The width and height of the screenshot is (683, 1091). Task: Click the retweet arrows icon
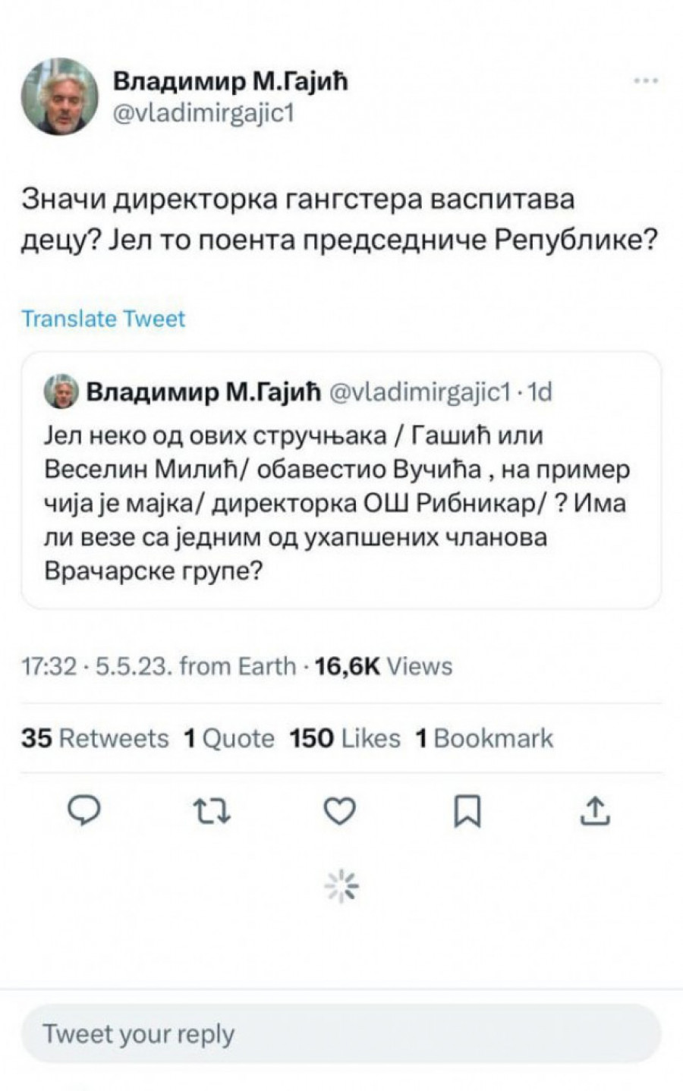[212, 812]
